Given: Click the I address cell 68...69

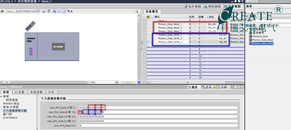Looking at the screenshot, I should [x=212, y=24].
